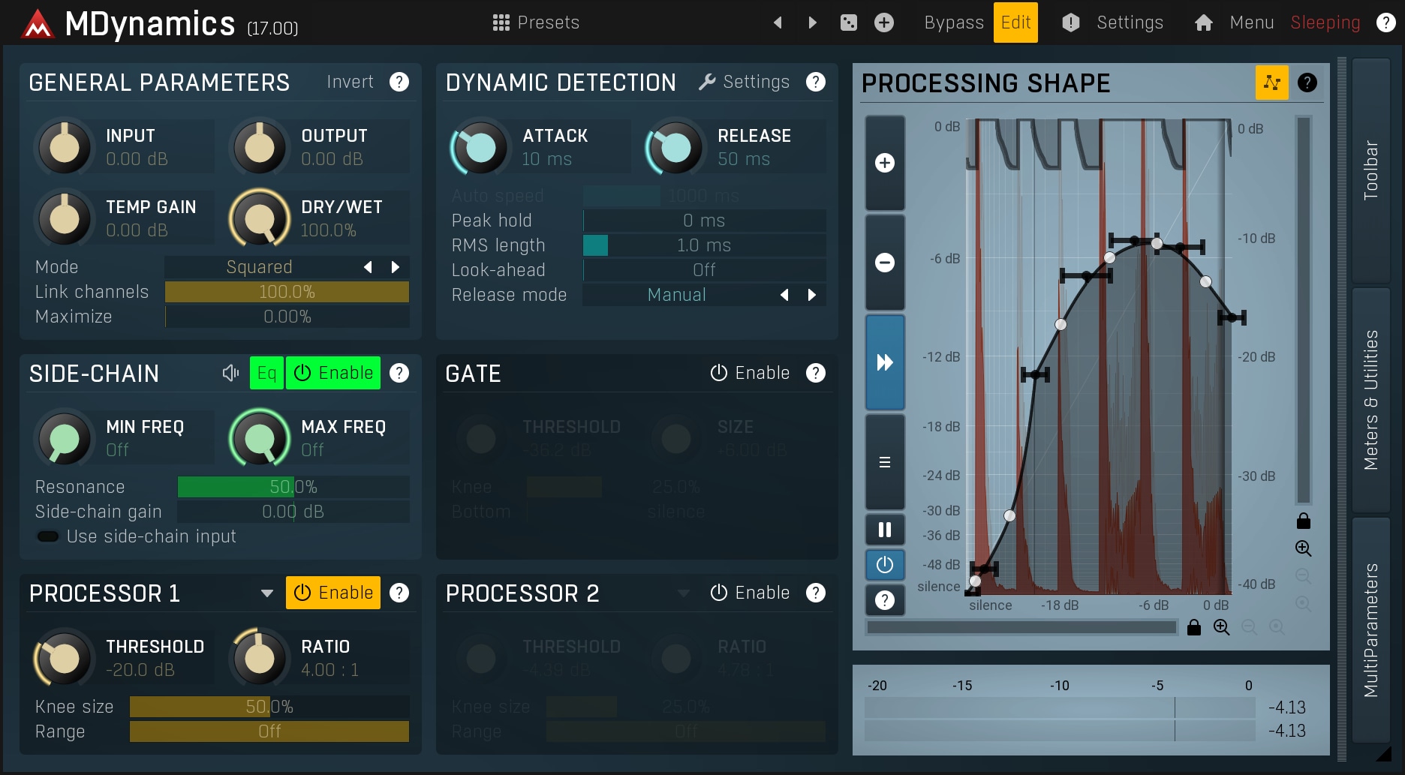Click the graph plus (add) button
Image resolution: width=1405 pixels, height=775 pixels.
pyautogui.click(x=885, y=163)
